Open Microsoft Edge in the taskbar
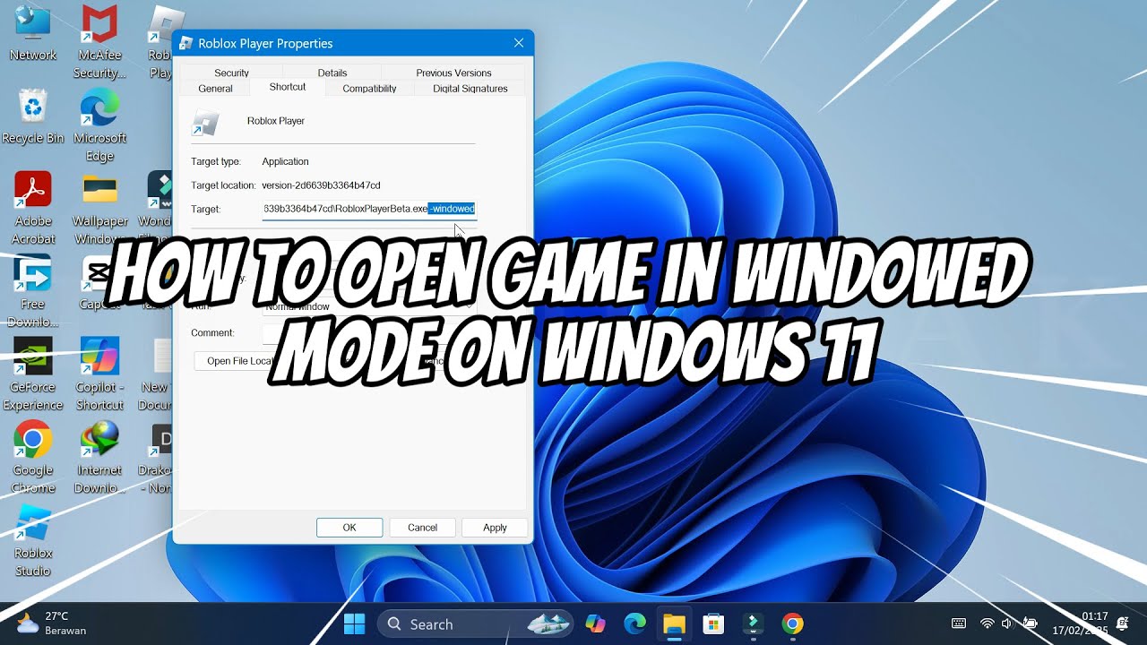Image resolution: width=1147 pixels, height=645 pixels. coord(634,623)
